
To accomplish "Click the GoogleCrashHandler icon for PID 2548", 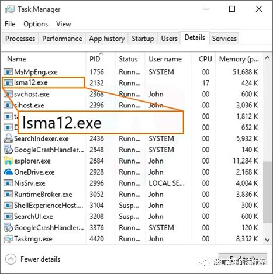I will 8,150.
